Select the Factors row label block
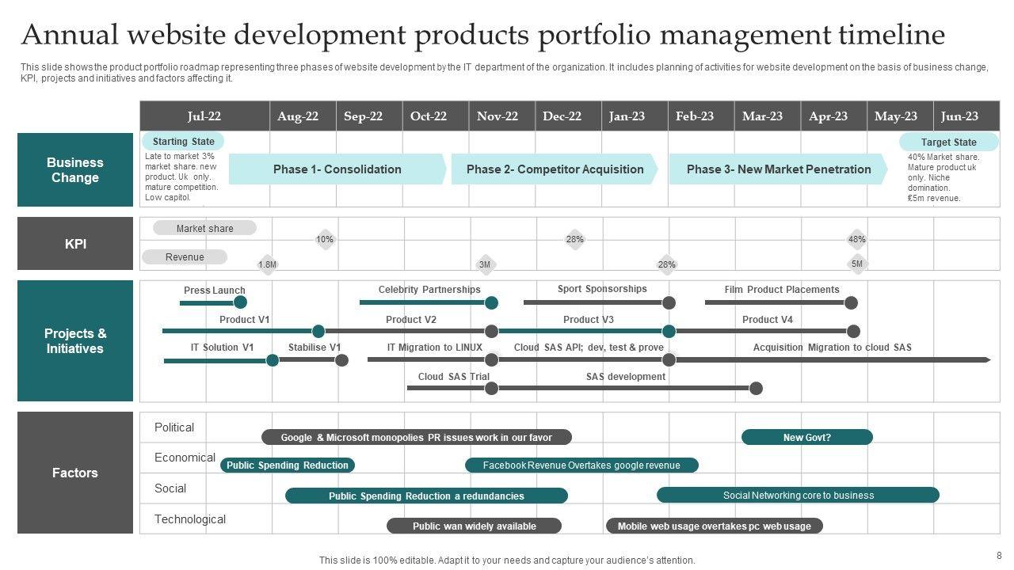This screenshot has width=1014, height=570. point(75,473)
